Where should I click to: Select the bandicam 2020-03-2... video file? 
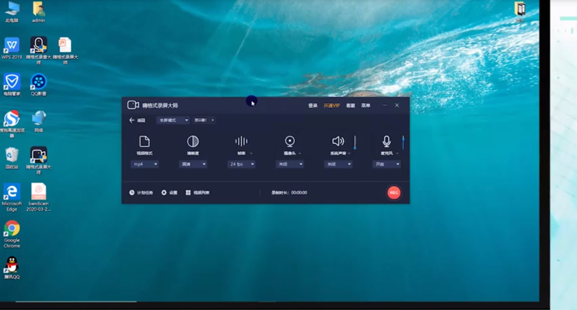(x=39, y=197)
